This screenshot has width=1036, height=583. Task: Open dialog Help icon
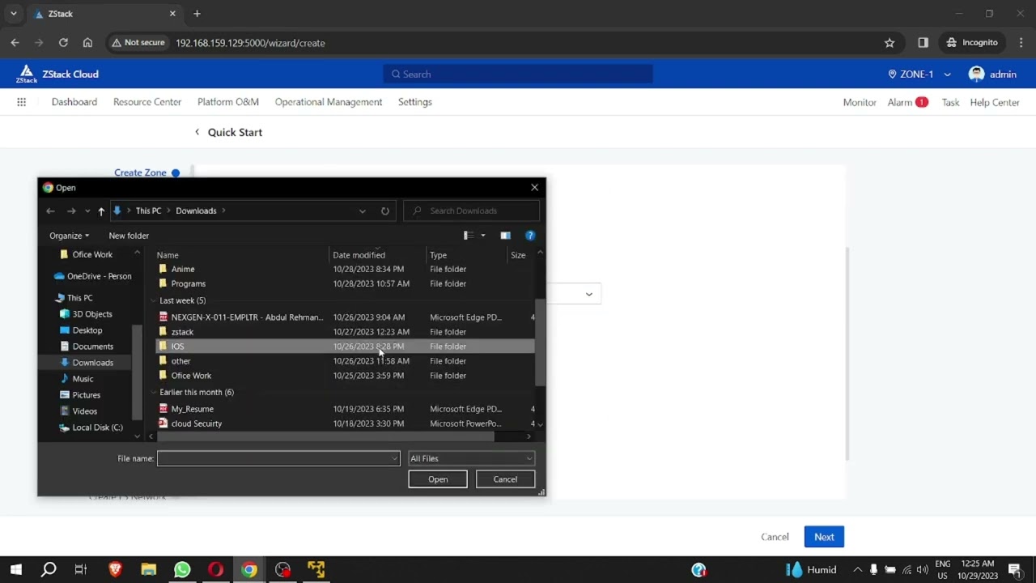click(x=530, y=236)
